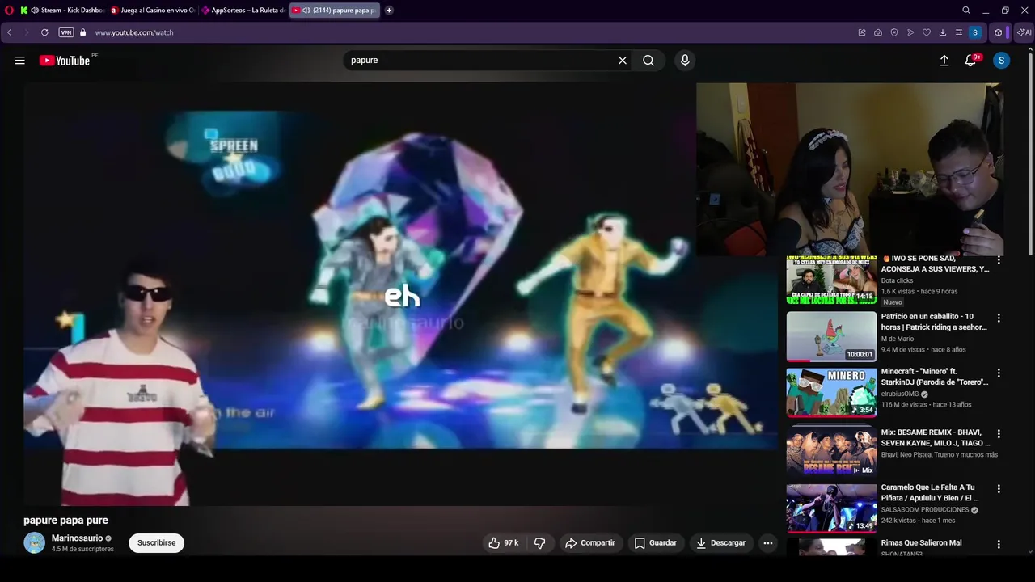
Task: Like the video showing 97 k
Action: tap(503, 543)
